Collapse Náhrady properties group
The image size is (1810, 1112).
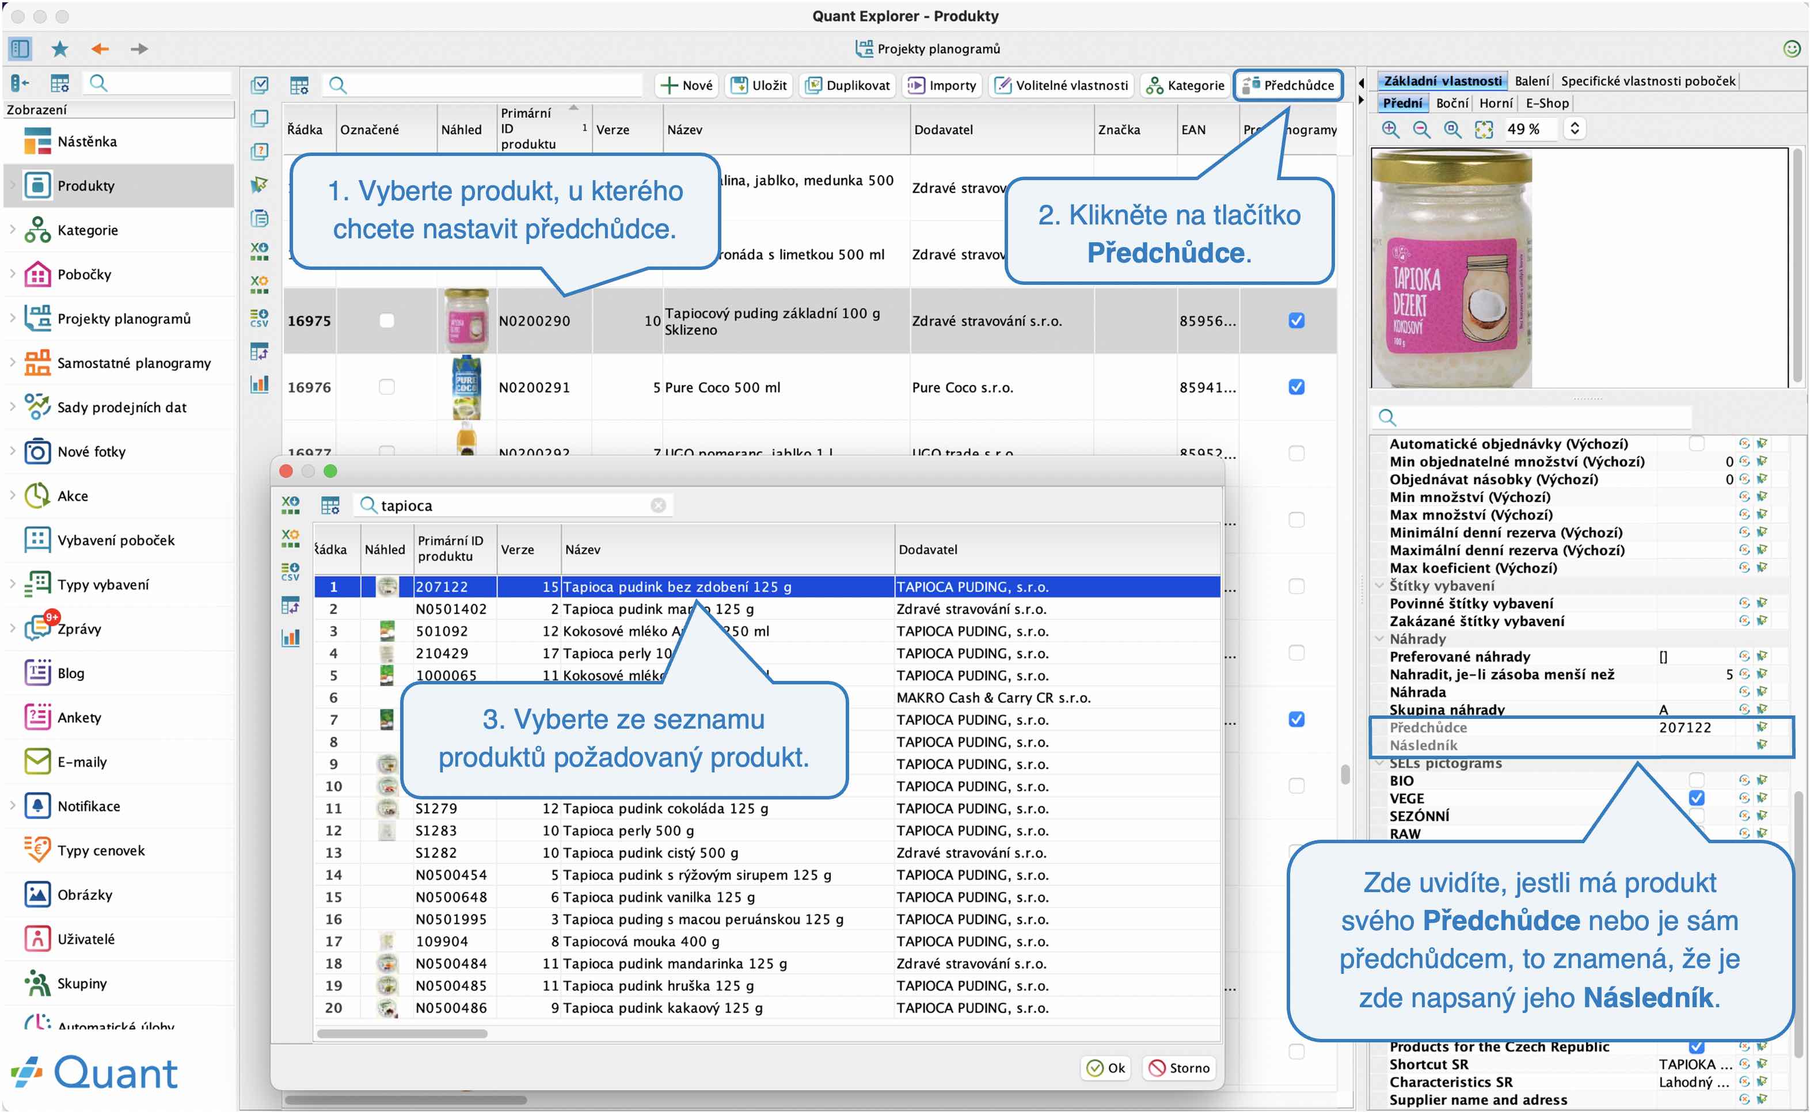pyautogui.click(x=1379, y=639)
